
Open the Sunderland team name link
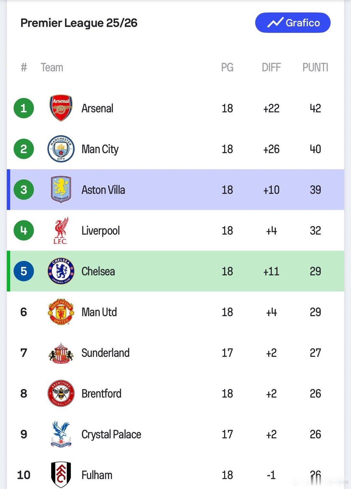(x=105, y=353)
